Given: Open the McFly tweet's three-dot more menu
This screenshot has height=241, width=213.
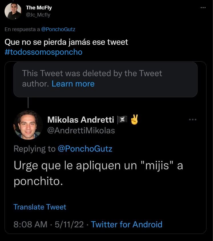Looking at the screenshot, I should [203, 8].
